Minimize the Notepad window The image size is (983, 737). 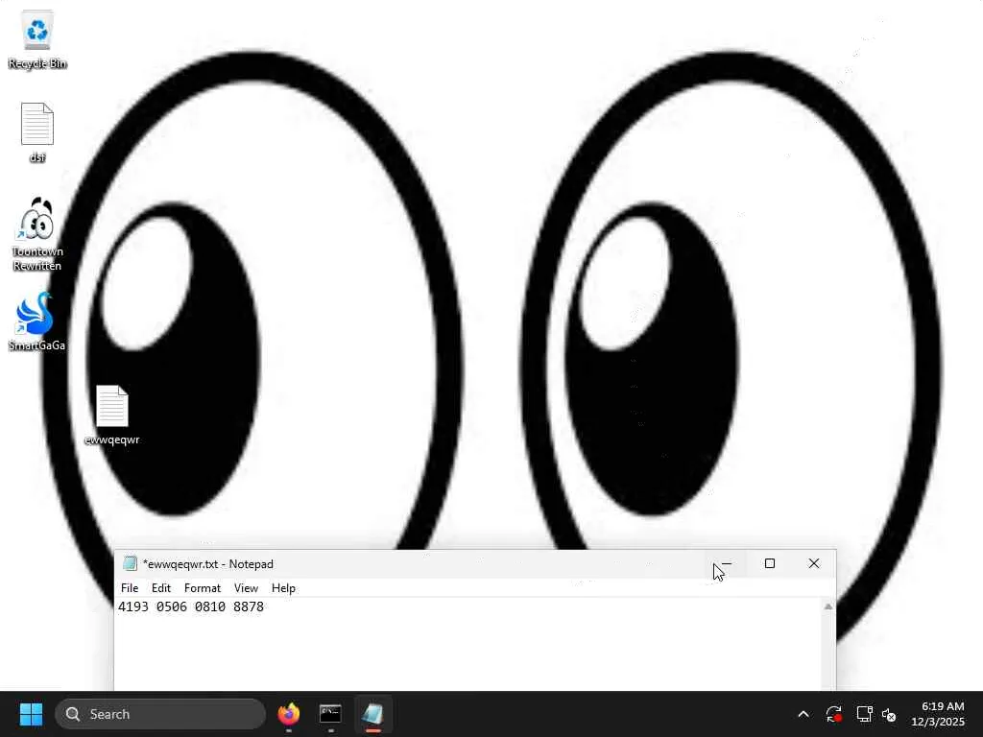point(726,563)
